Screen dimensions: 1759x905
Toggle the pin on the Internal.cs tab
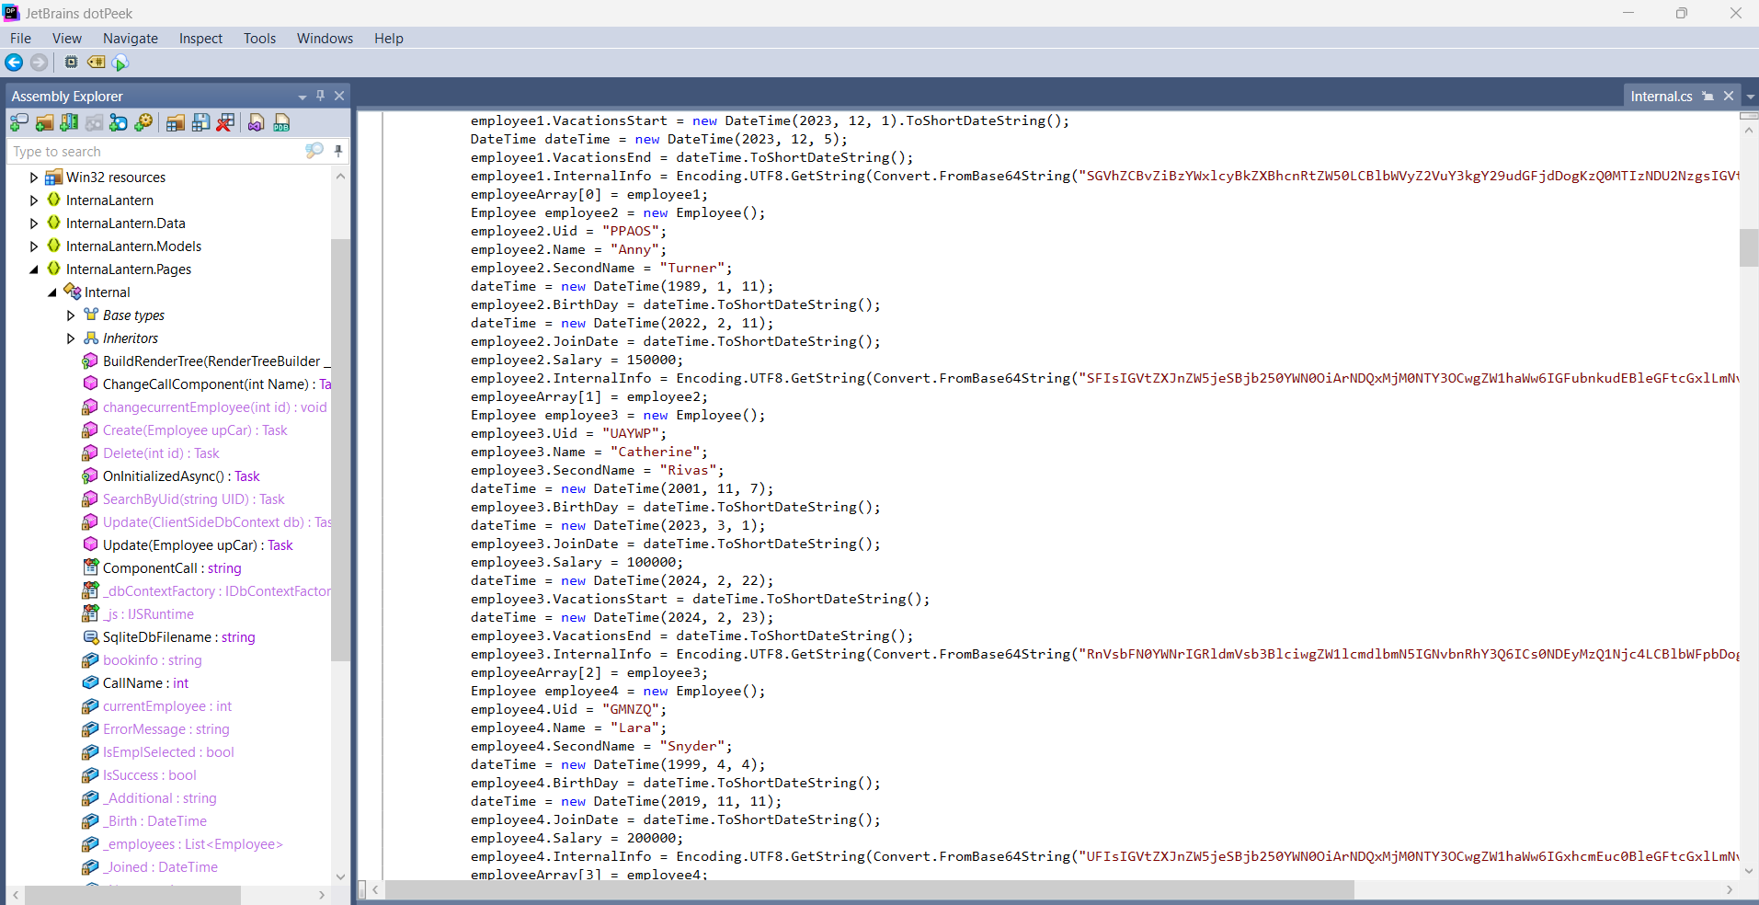click(x=1708, y=97)
